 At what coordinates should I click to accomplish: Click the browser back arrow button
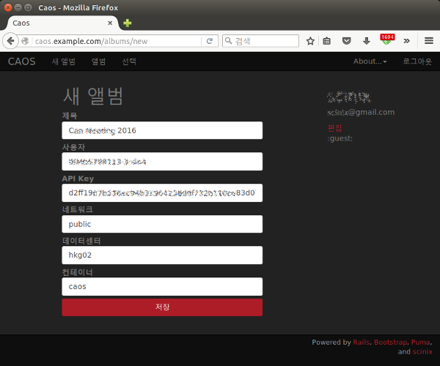[x=12, y=41]
